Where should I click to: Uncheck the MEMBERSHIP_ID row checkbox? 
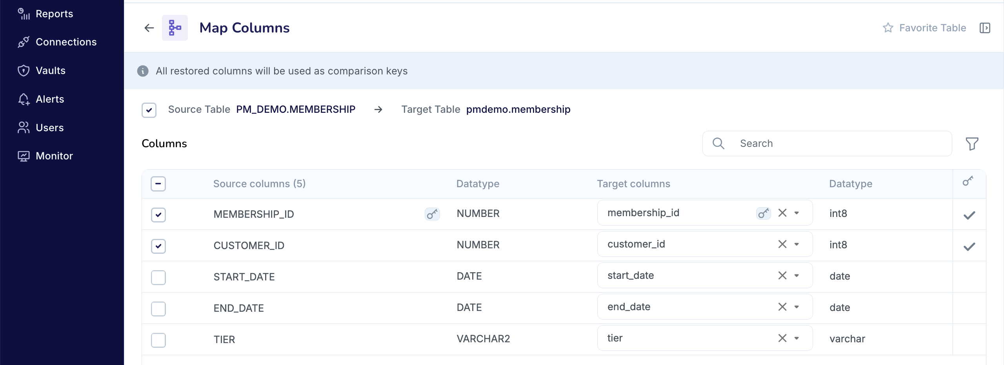click(x=158, y=215)
